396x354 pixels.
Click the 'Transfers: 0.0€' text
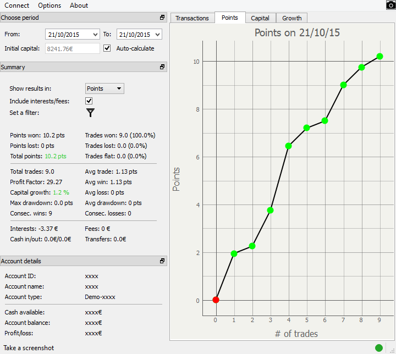point(106,239)
